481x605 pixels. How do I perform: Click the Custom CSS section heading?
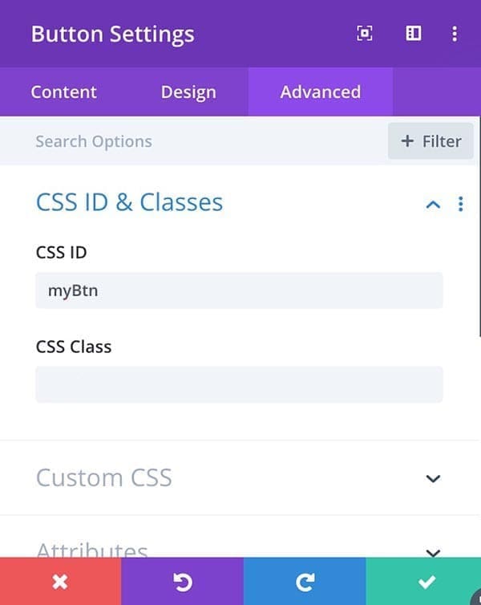103,477
